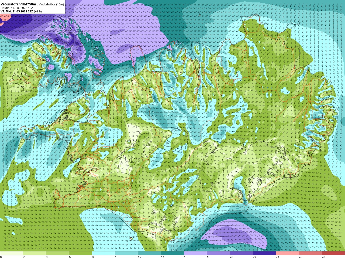Select the 8–10 light cyan legend swatch
Viewport: 345px width, 259px height.
(103, 253)
